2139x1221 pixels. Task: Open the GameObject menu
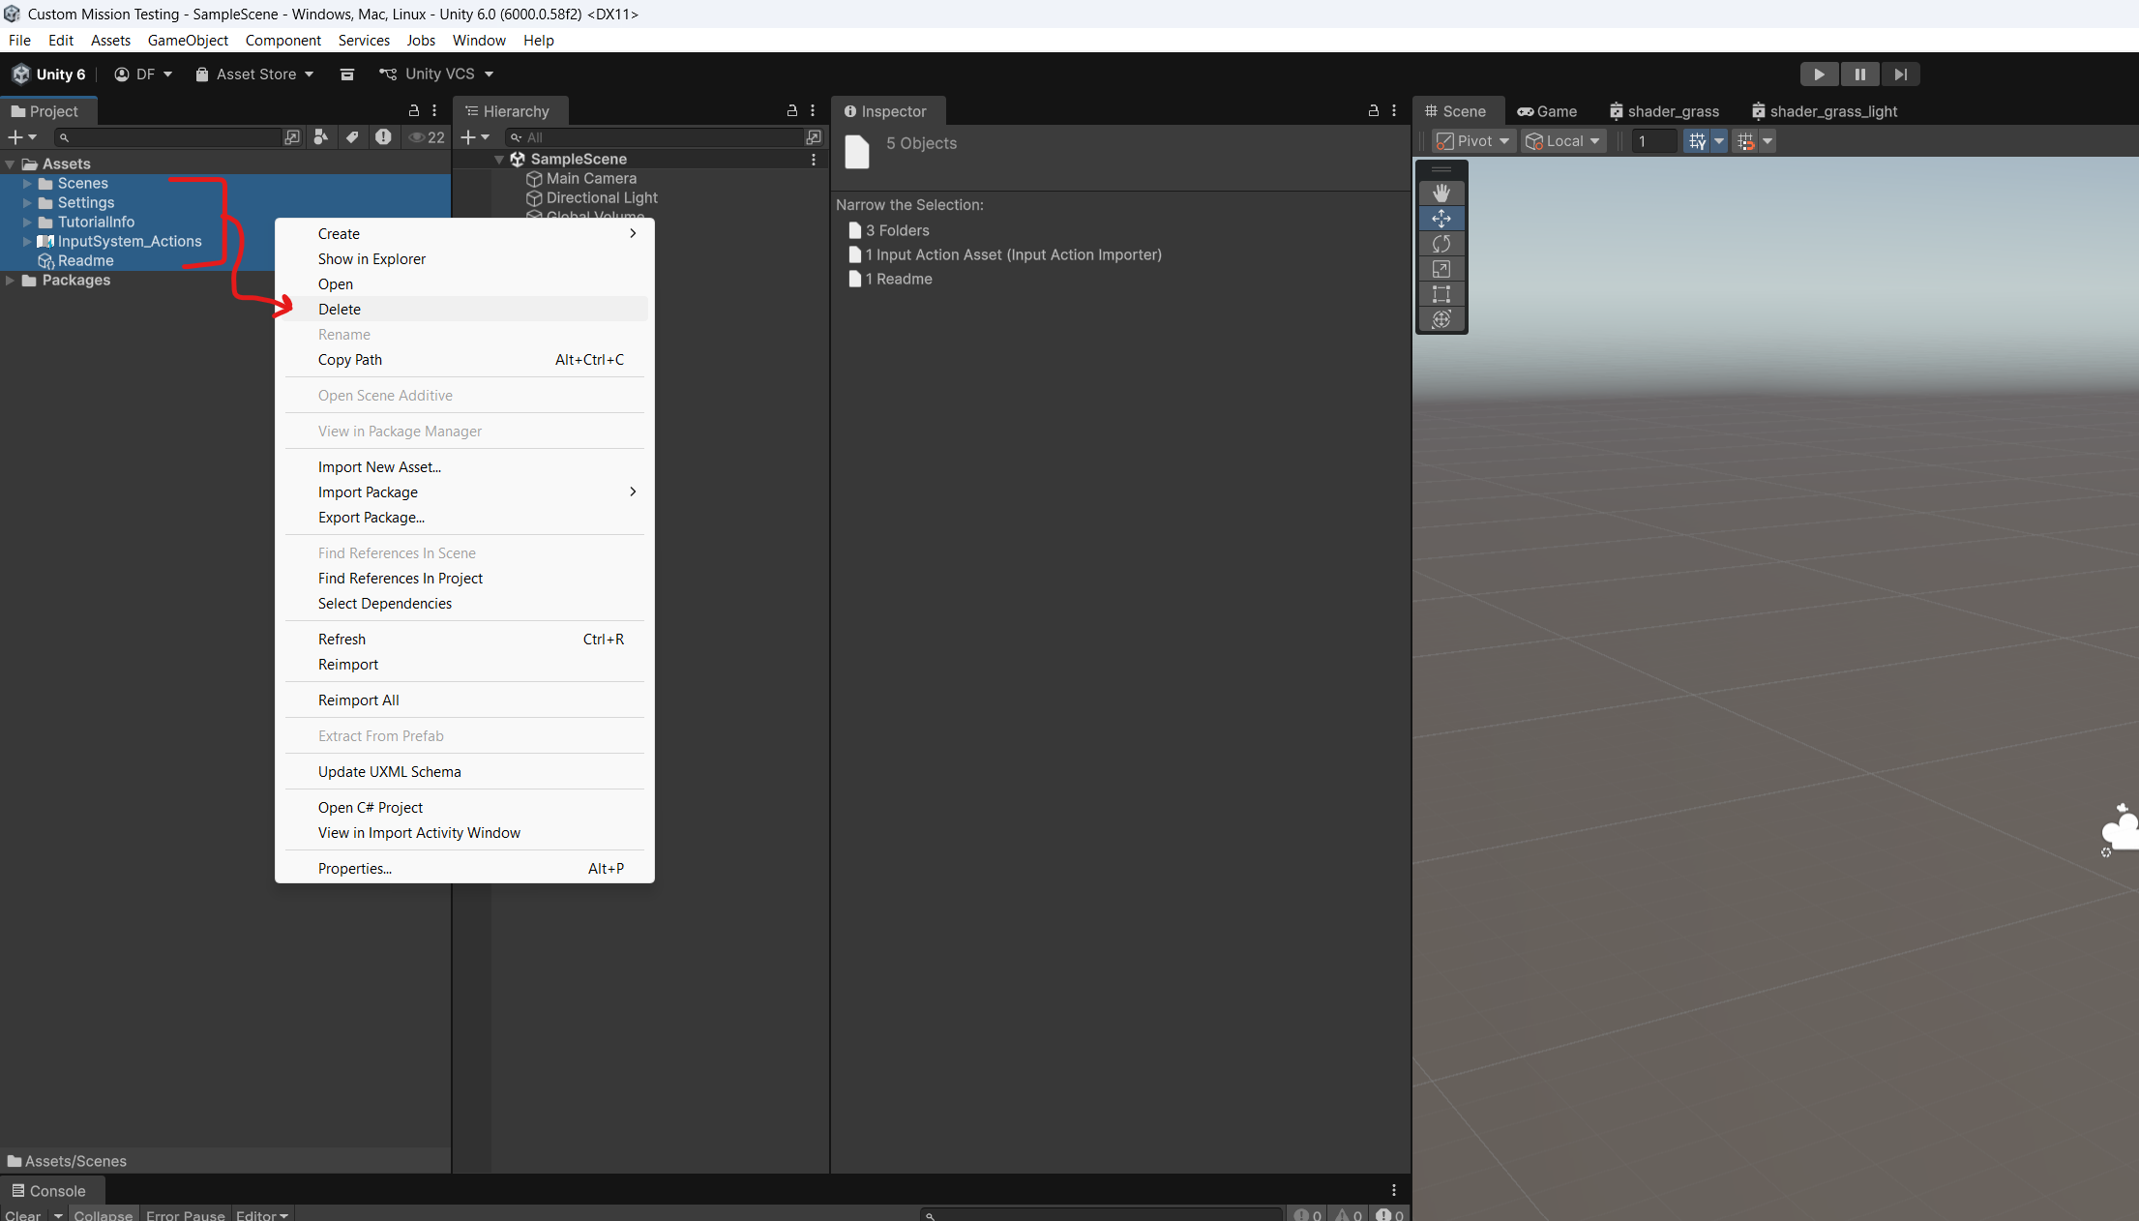(188, 41)
